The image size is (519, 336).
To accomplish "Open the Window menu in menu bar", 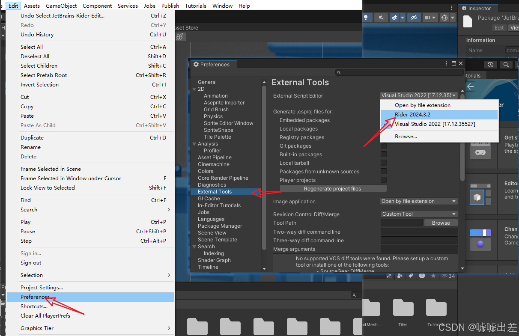I will (222, 6).
